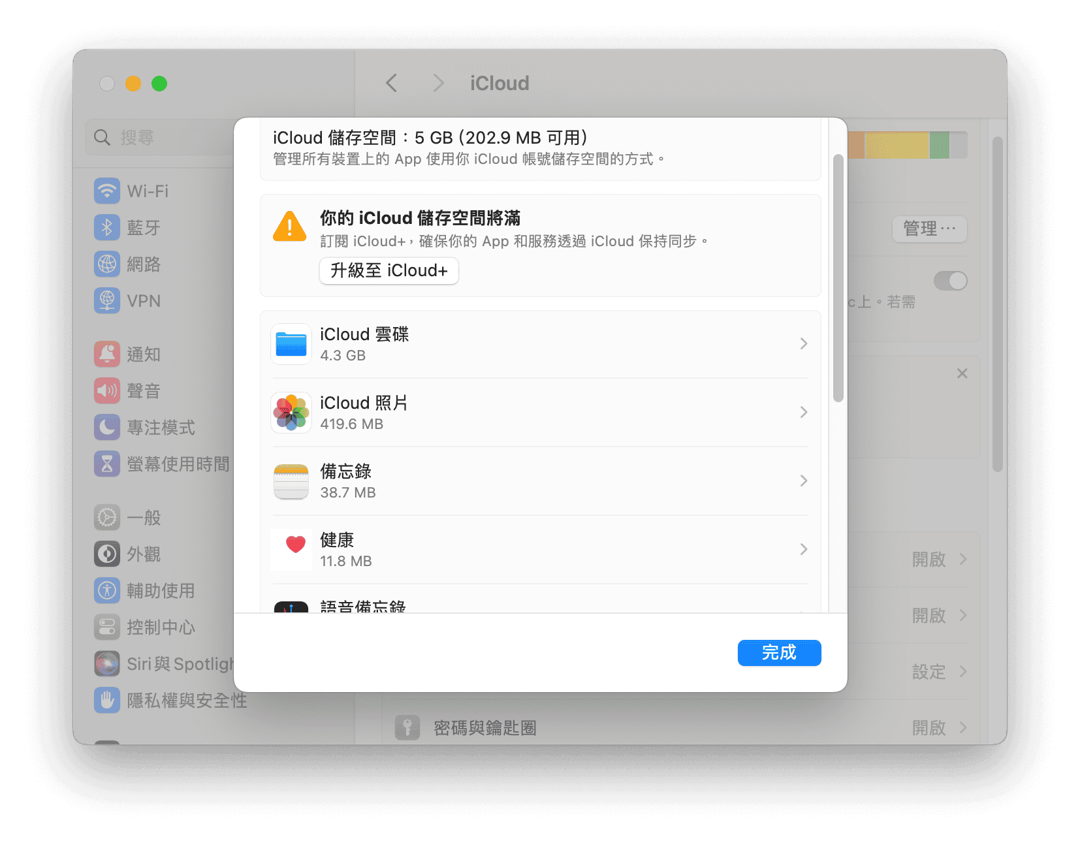Click the orange segment of storage bar

(856, 145)
